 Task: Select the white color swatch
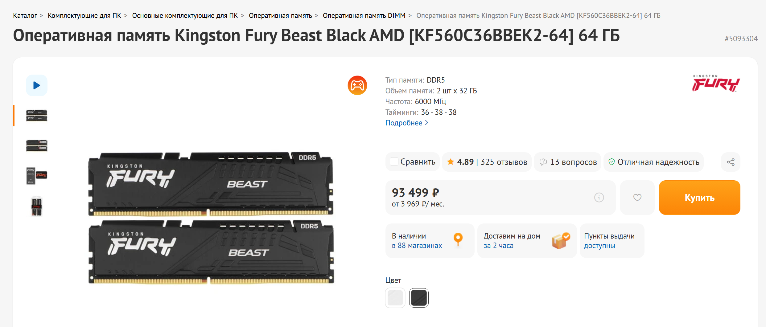pos(395,298)
